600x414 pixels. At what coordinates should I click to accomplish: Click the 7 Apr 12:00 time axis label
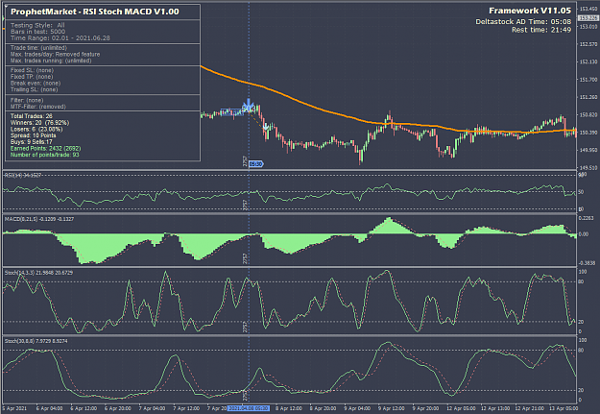(x=186, y=408)
